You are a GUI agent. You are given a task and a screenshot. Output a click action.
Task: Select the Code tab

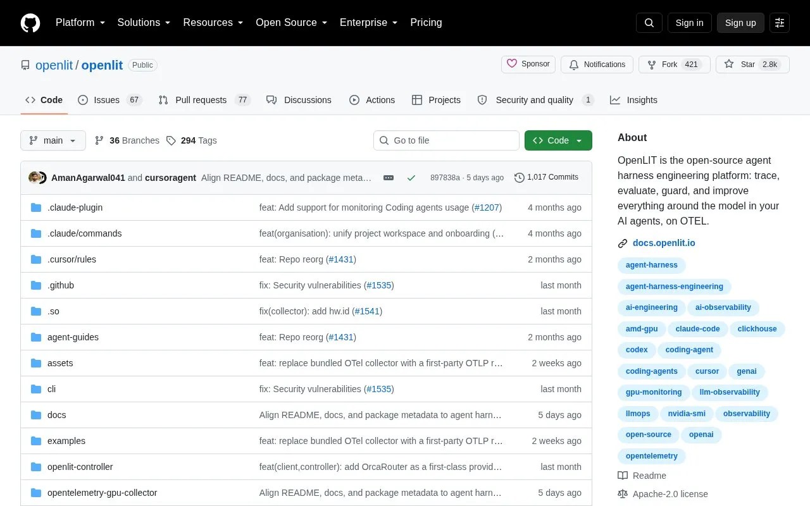44,100
